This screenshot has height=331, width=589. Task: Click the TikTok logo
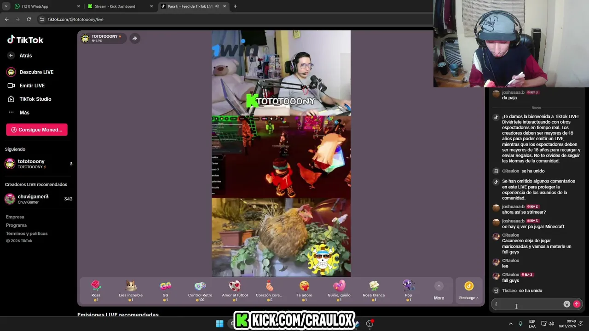(x=25, y=40)
